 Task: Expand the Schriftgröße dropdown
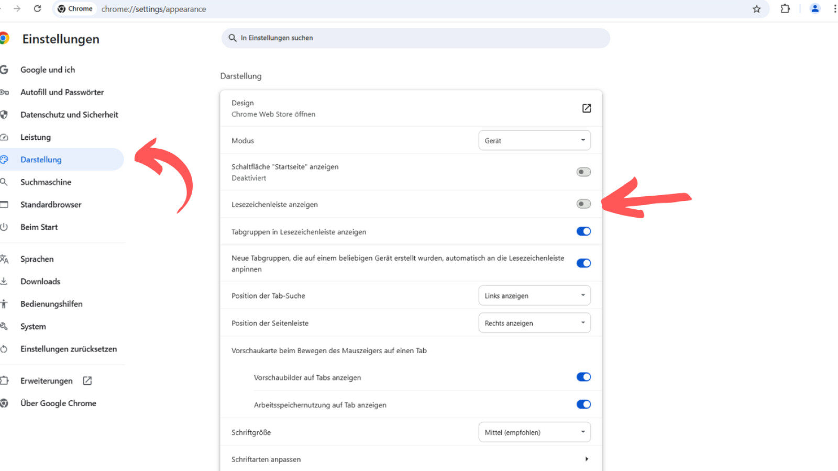point(534,432)
